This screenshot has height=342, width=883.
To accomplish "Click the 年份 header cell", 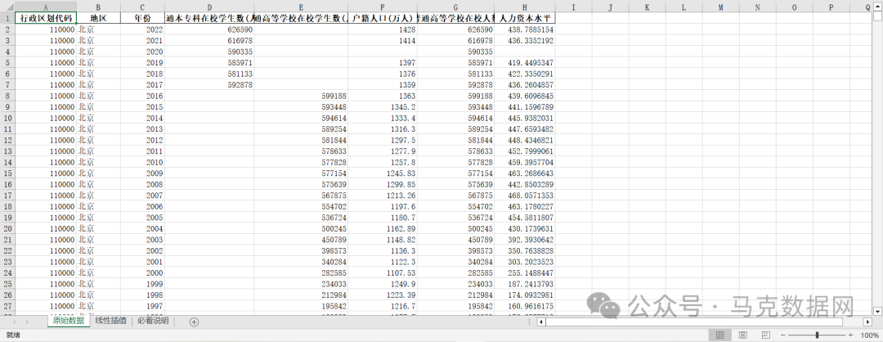I will coord(142,18).
